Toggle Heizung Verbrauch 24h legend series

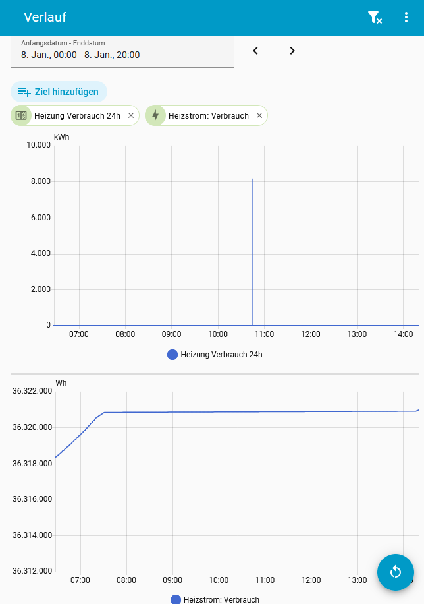click(221, 355)
